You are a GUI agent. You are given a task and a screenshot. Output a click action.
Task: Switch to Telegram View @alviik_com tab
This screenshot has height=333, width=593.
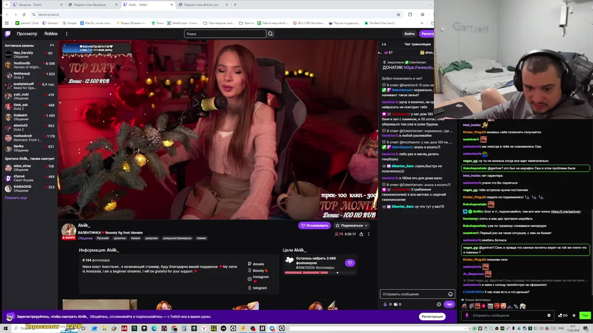[204, 5]
